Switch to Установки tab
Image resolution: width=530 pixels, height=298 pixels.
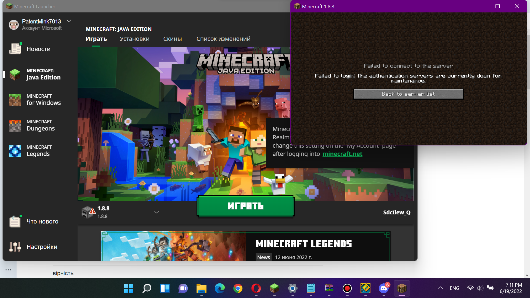coord(134,39)
